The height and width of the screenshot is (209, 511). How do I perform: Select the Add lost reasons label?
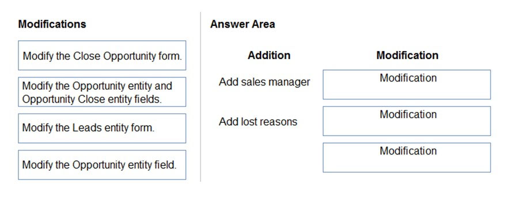[x=258, y=122]
